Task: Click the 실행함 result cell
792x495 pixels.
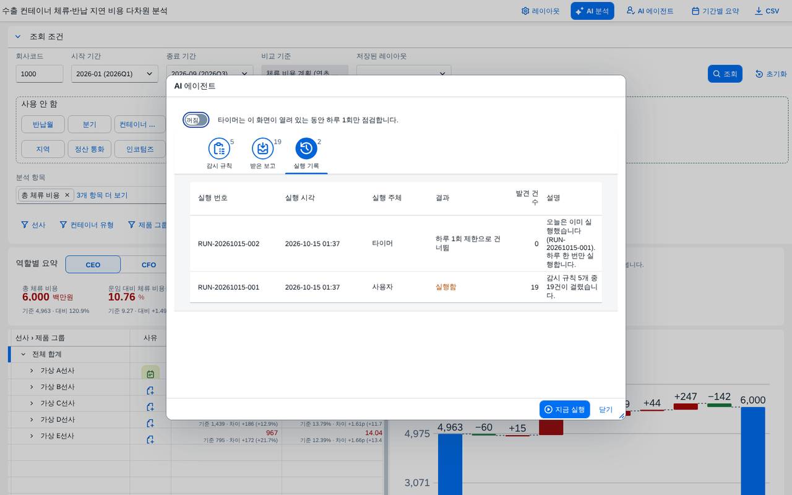Action: [445, 287]
